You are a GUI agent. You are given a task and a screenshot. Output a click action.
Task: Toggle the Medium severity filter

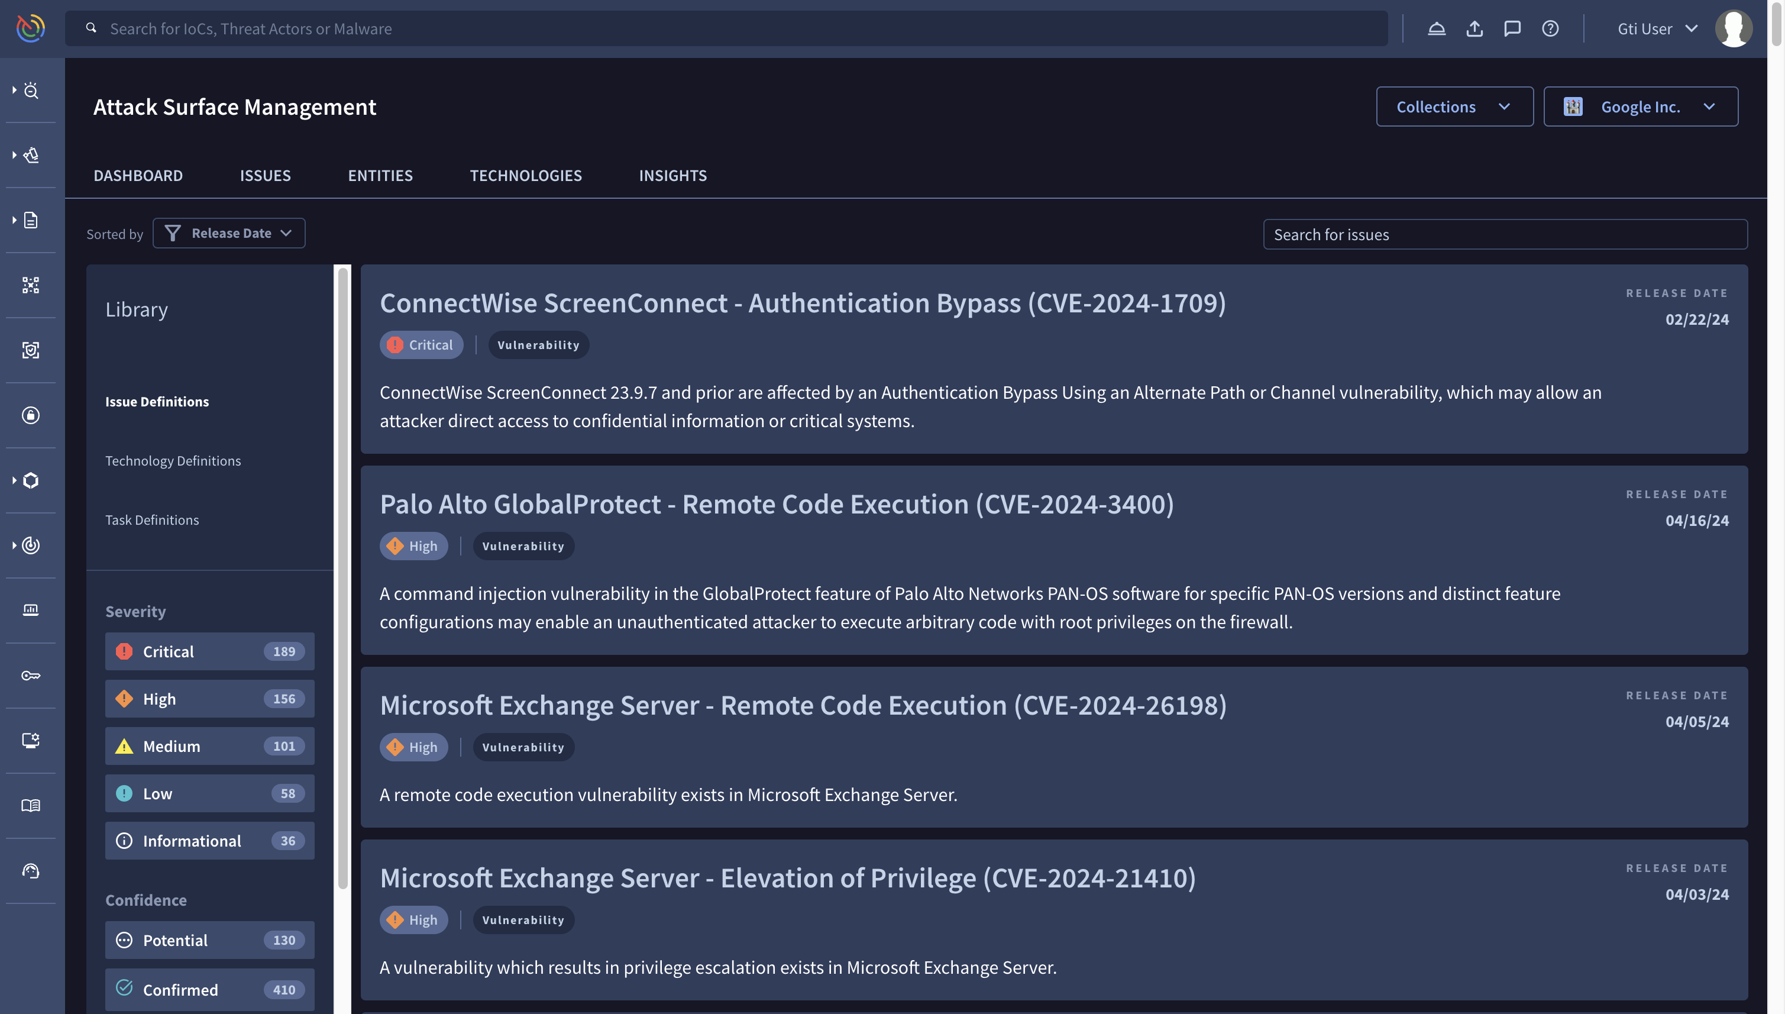click(209, 746)
